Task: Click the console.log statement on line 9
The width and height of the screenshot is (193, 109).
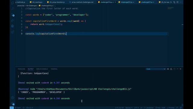Action: (x=46, y=34)
